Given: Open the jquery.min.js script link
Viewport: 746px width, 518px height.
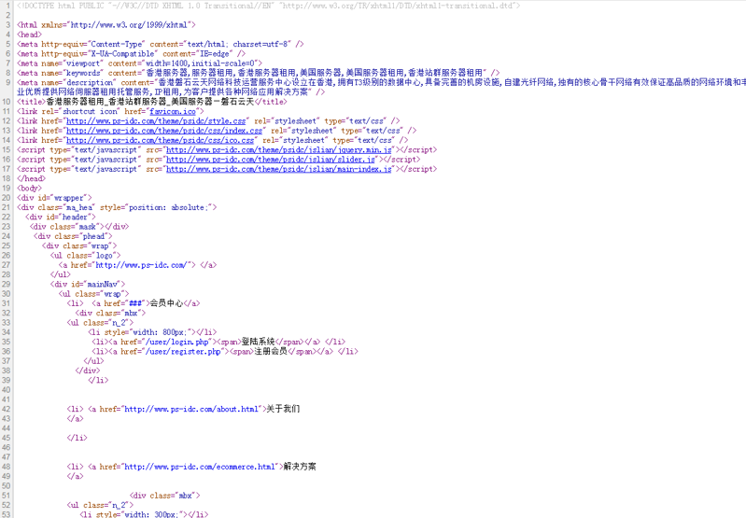Looking at the screenshot, I should pyautogui.click(x=279, y=150).
